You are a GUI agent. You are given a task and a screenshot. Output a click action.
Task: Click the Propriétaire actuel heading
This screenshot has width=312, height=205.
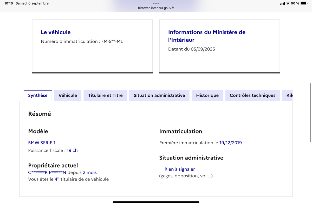click(53, 165)
